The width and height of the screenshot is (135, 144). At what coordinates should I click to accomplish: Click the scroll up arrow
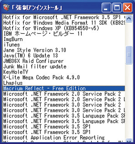pyautogui.click(x=129, y=18)
